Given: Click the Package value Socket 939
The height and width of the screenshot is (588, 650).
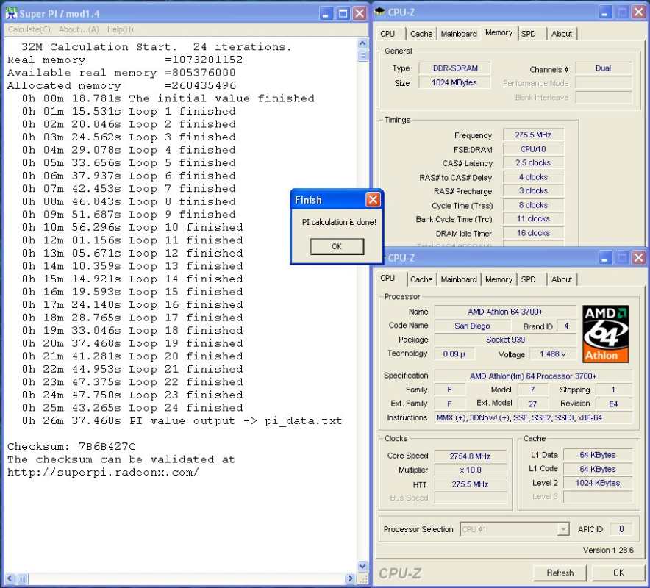Looking at the screenshot, I should point(505,340).
